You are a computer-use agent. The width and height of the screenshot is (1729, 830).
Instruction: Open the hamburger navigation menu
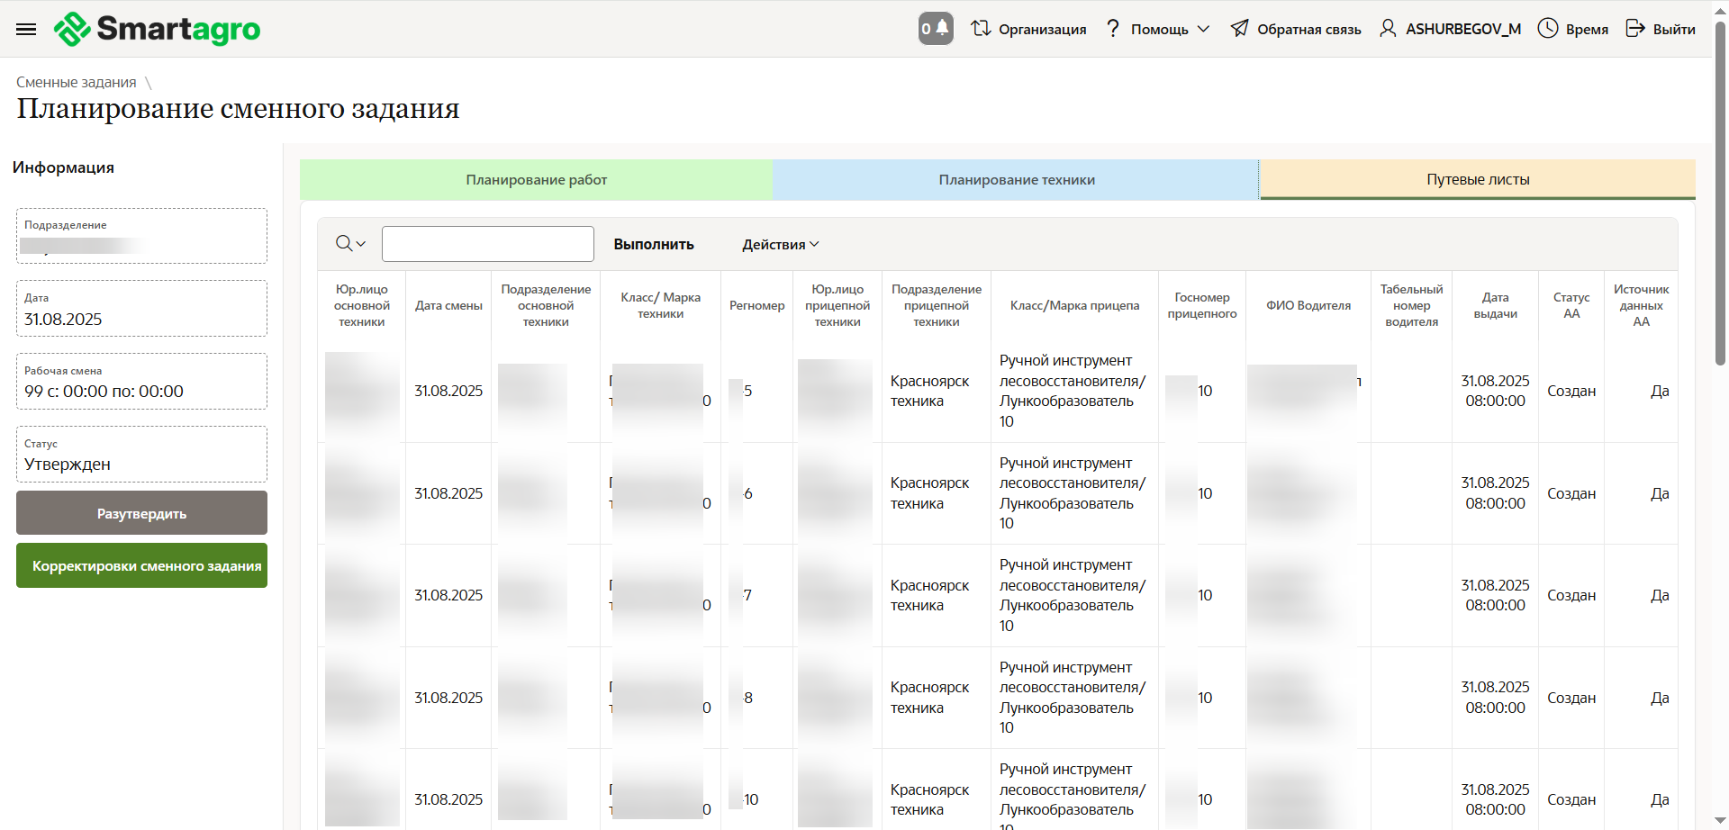[x=26, y=29]
